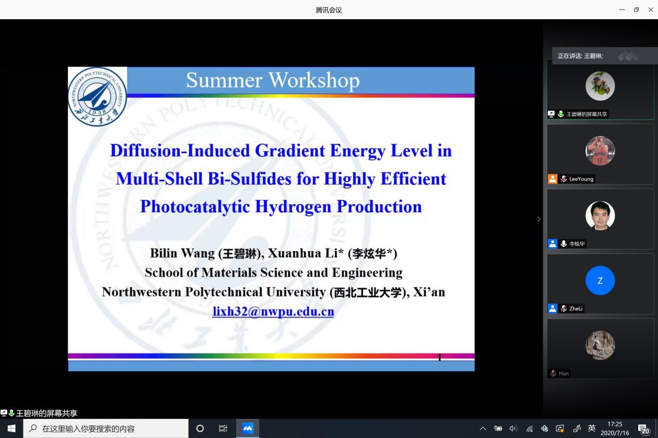Open the Windows Task View
658x438 pixels.
pos(223,429)
